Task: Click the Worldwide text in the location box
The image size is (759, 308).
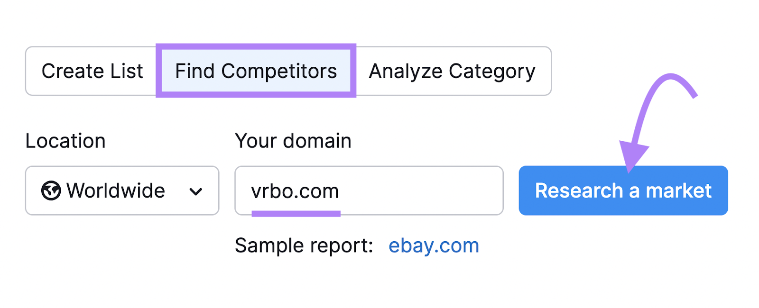Action: point(115,191)
